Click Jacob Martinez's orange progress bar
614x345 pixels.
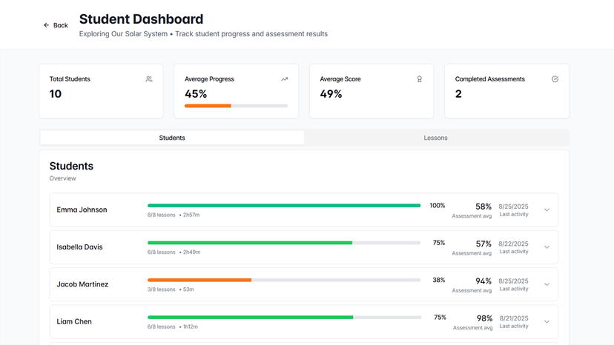[199, 280]
